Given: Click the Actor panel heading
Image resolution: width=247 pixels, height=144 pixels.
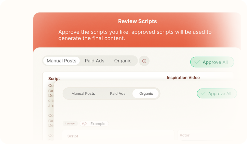Looking at the screenshot, I should [x=185, y=135].
